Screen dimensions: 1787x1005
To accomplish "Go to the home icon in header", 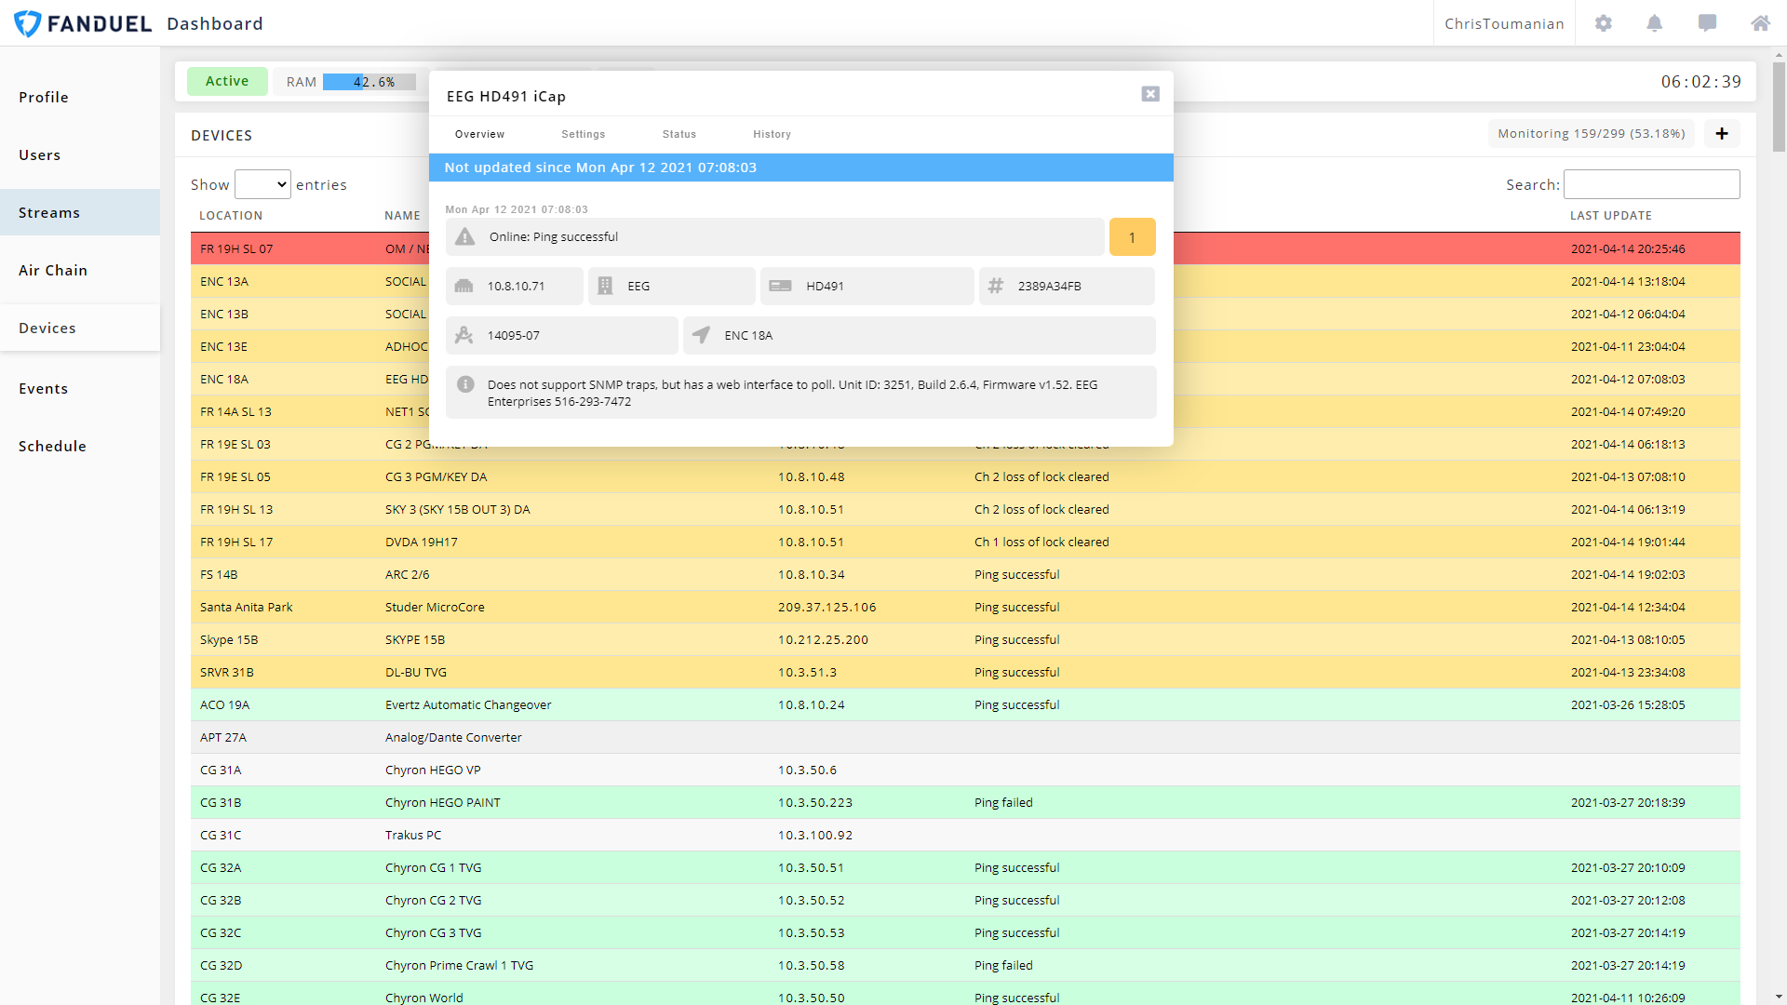I will point(1760,23).
